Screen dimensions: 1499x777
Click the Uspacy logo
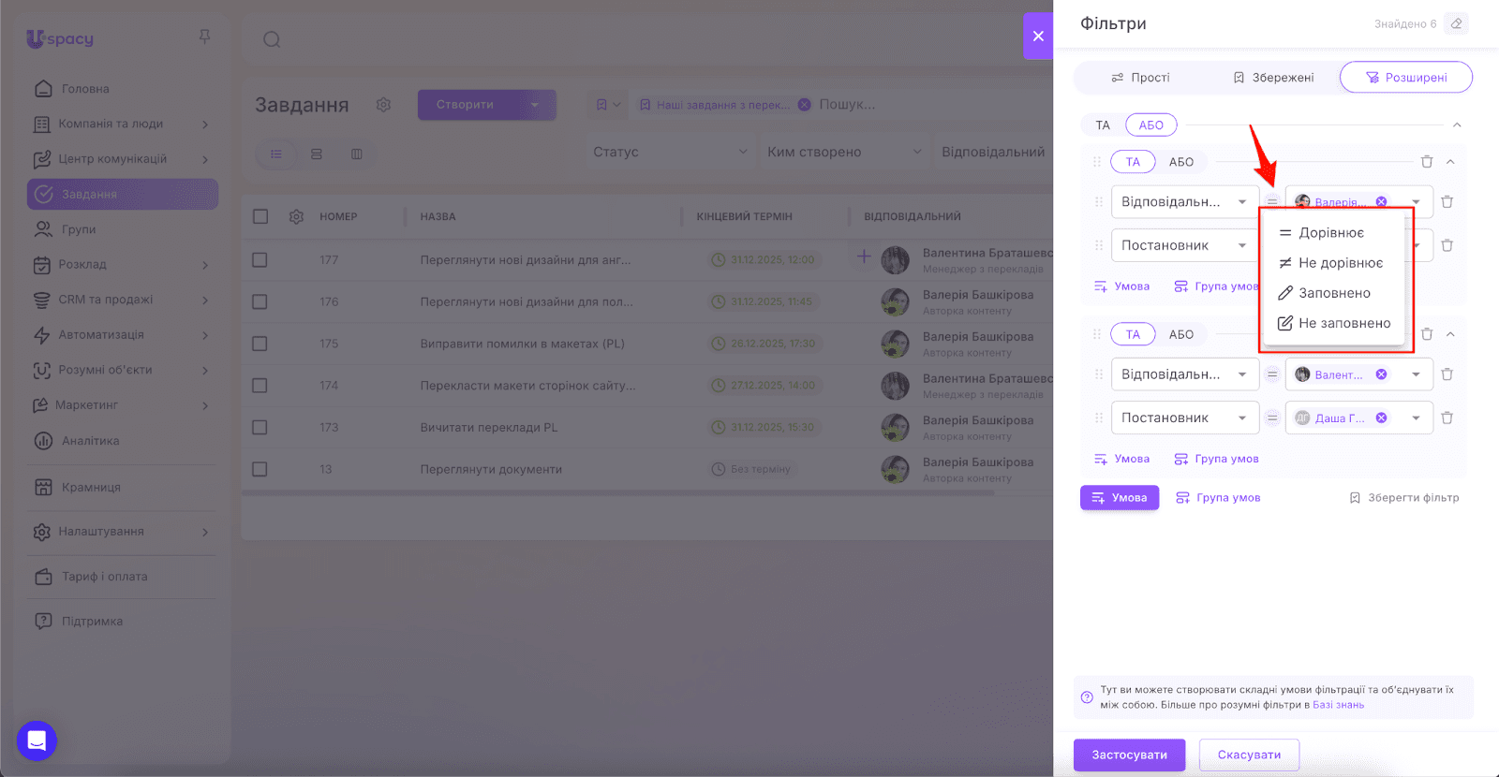[x=60, y=38]
